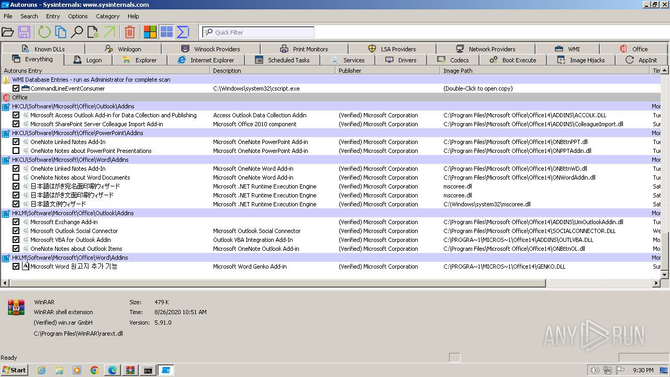The width and height of the screenshot is (670, 377).
Task: Toggle Microsoft VBA for Outlook Addin checkbox
Action: pos(16,240)
